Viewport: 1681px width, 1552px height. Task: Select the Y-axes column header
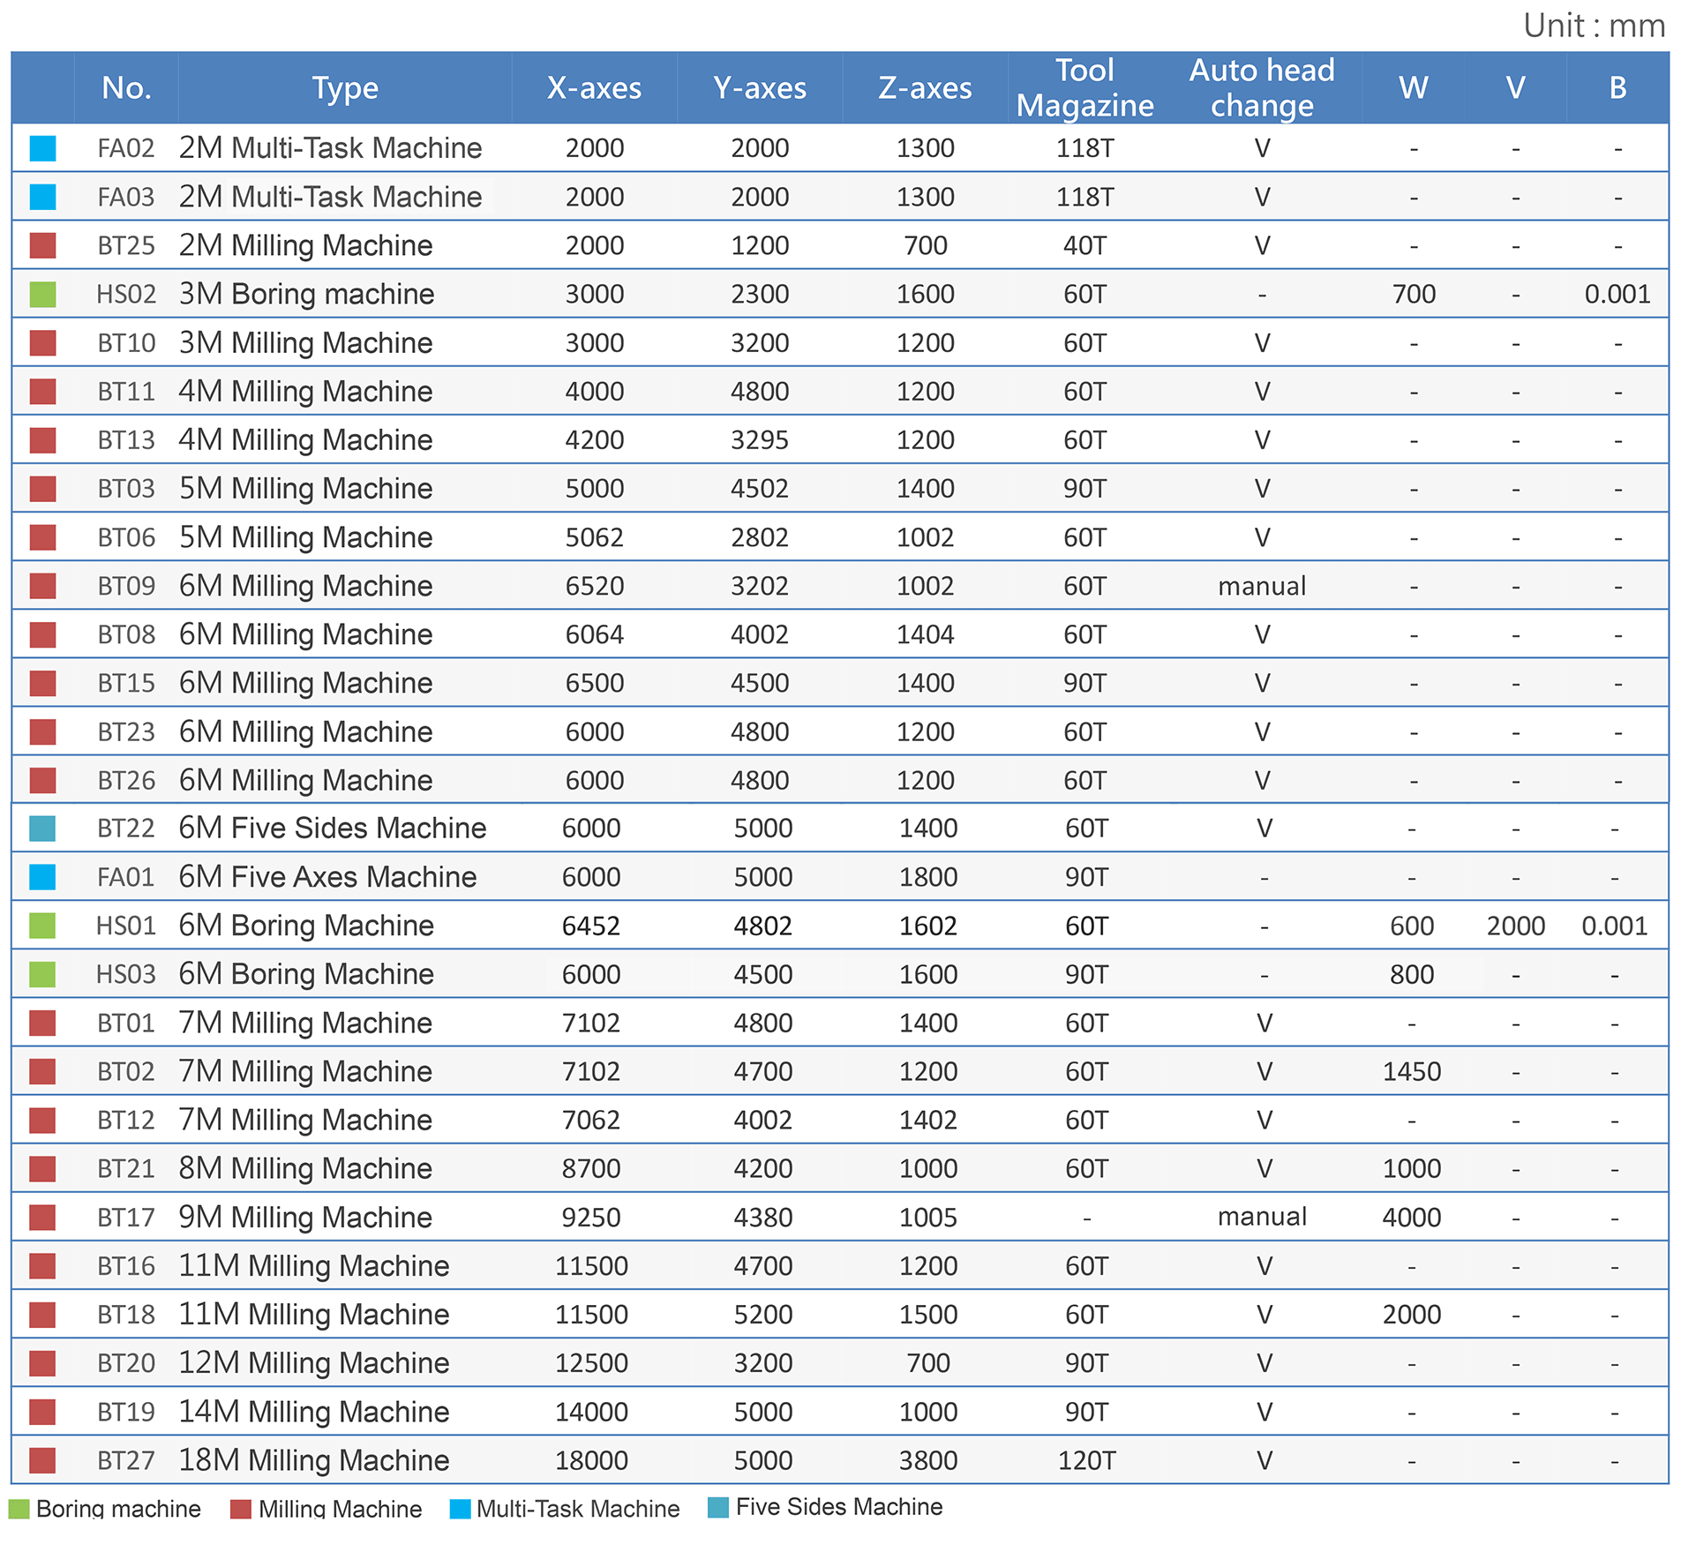tap(760, 87)
